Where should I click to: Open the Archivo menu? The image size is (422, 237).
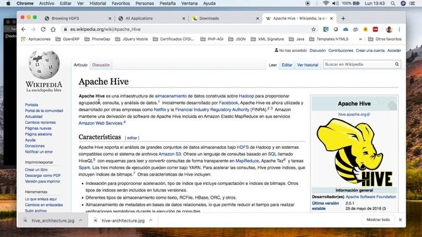[47, 3]
